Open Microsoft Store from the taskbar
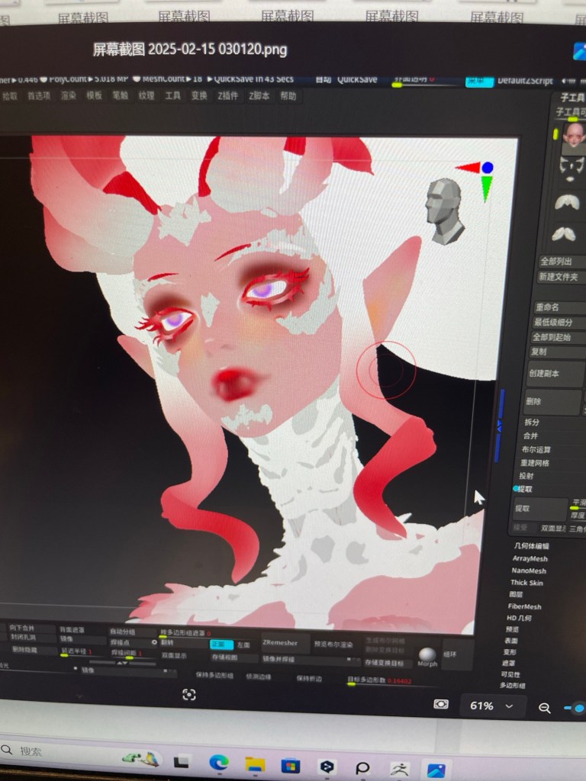The height and width of the screenshot is (781, 586). point(291,766)
